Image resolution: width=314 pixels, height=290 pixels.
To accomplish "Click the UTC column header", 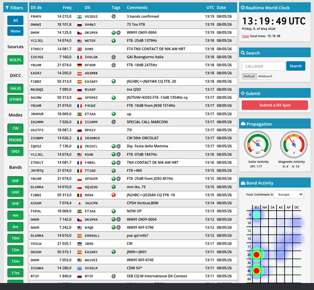I will coord(210,8).
